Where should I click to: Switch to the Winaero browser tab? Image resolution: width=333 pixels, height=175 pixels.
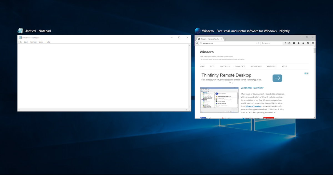[x=210, y=39]
